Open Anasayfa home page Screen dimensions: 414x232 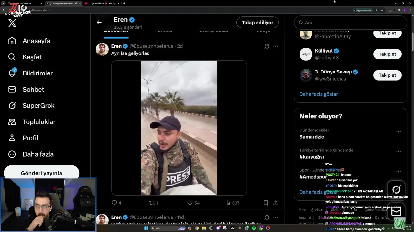(29, 41)
